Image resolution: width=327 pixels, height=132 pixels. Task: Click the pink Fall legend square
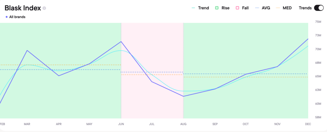pyautogui.click(x=238, y=8)
